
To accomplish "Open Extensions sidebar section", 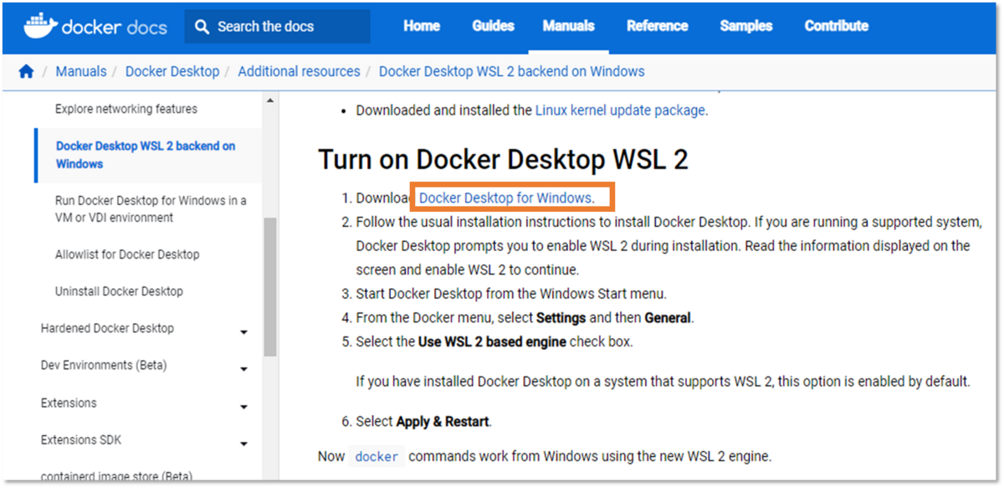I will (69, 403).
